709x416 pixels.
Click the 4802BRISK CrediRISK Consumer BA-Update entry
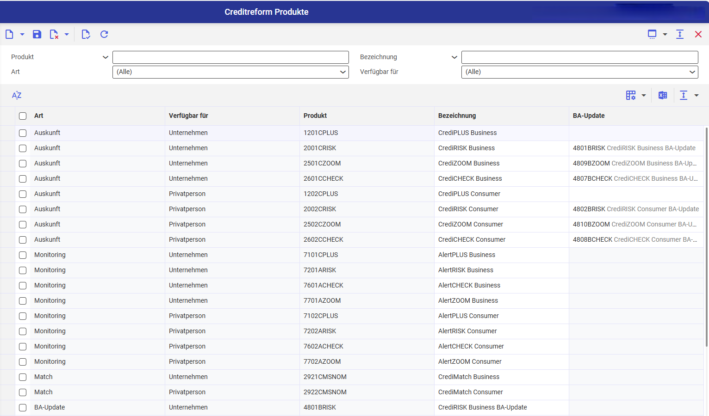pyautogui.click(x=635, y=209)
